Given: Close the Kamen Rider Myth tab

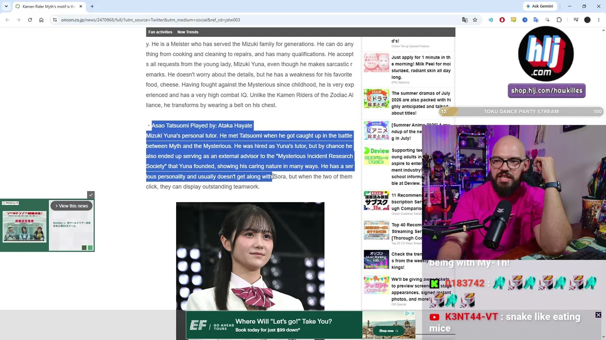Looking at the screenshot, I should coord(80,6).
